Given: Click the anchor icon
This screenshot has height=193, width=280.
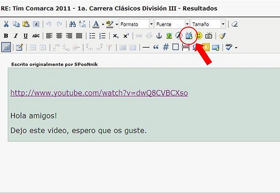Looking at the screenshot, I should (159, 36).
